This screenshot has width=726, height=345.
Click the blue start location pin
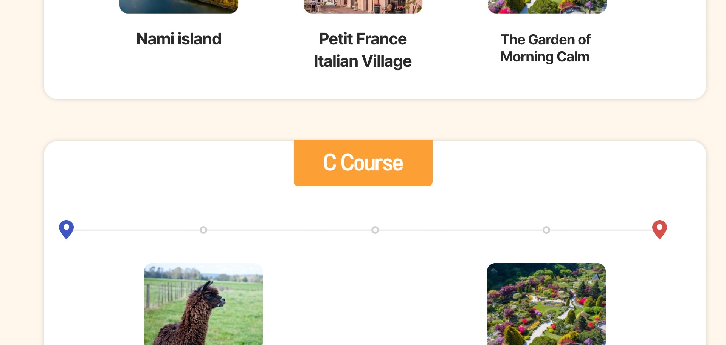tap(66, 228)
